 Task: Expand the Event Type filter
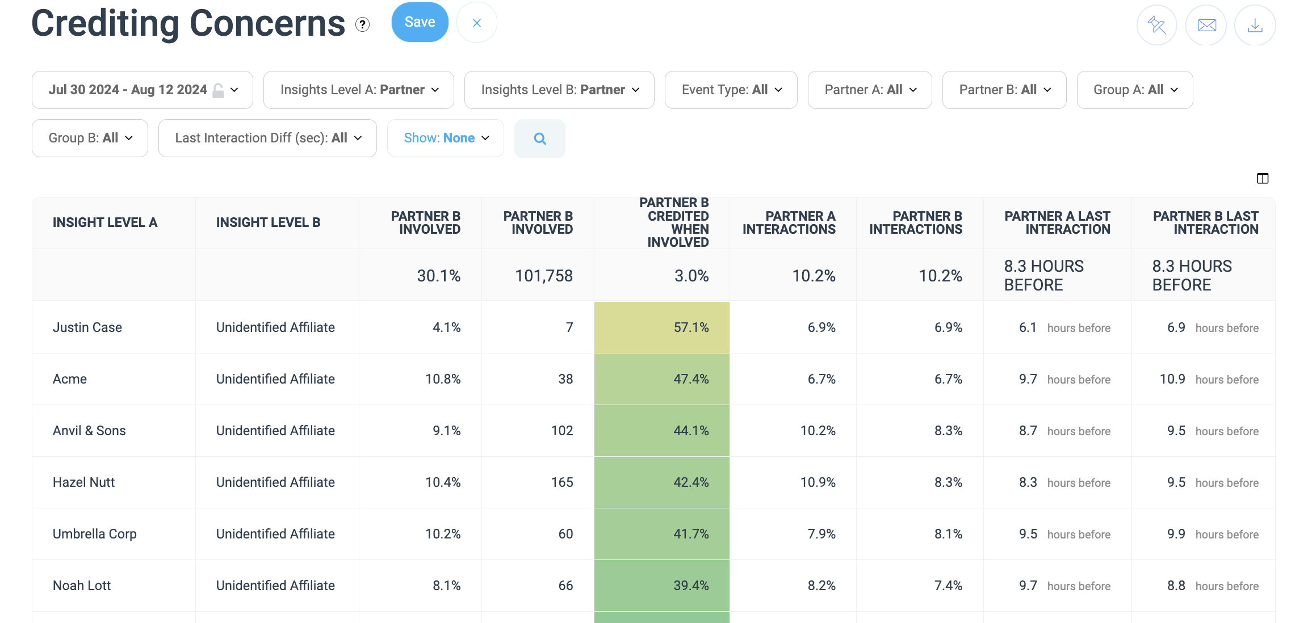(x=731, y=90)
